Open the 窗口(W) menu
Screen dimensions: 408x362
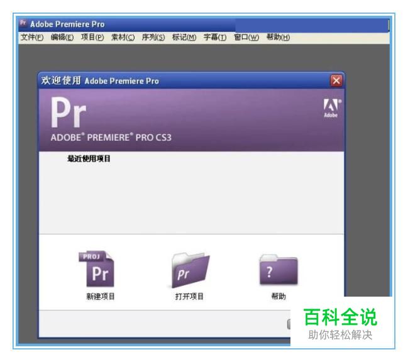point(246,37)
